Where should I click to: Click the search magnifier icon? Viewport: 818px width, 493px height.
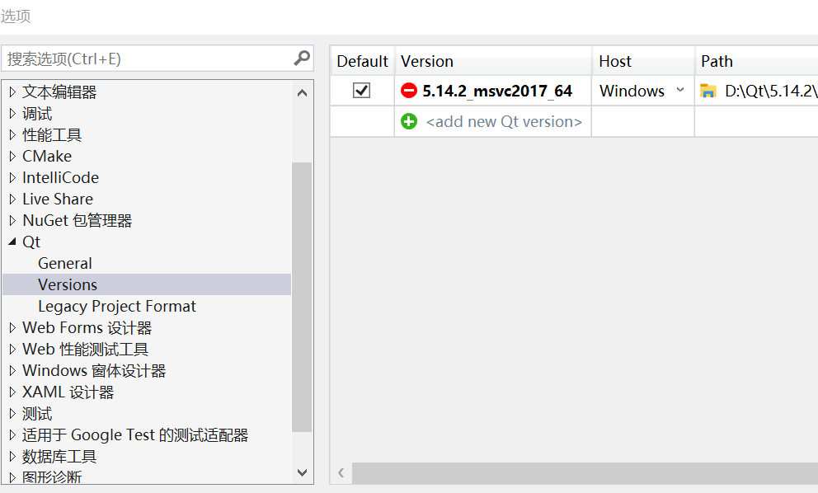click(303, 59)
